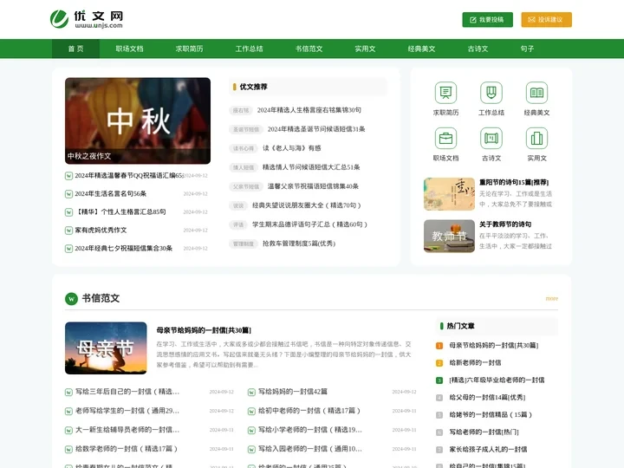The height and width of the screenshot is (468, 624).
Task: Click the green W icon beside 书信范文 heading
Action: [x=71, y=298]
